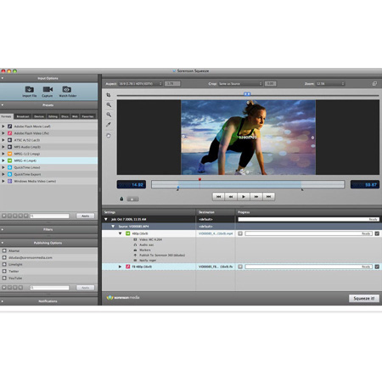Image resolution: width=382 pixels, height=382 pixels.
Task: Click the green 480p (16x9) preset icon
Action: 128,233
